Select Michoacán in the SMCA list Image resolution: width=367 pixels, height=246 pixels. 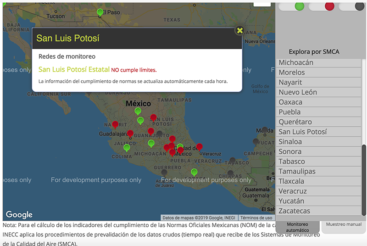(318, 63)
